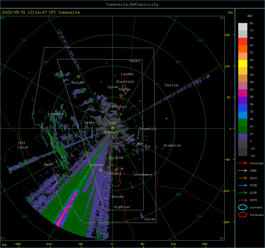Click the Cochrane city label
The image size is (265, 248).
pos(96,165)
